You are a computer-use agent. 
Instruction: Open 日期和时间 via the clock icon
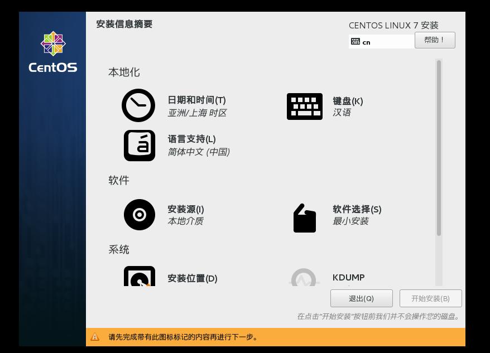[138, 105]
